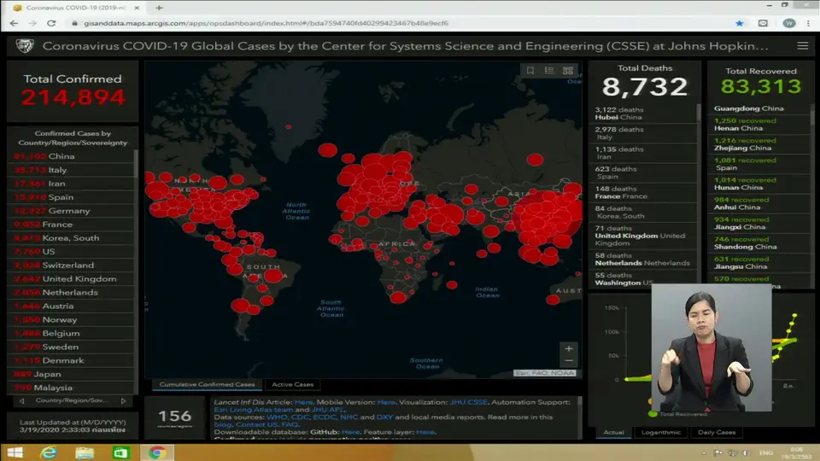Select the Actual chart tab
The height and width of the screenshot is (461, 820).
click(613, 432)
